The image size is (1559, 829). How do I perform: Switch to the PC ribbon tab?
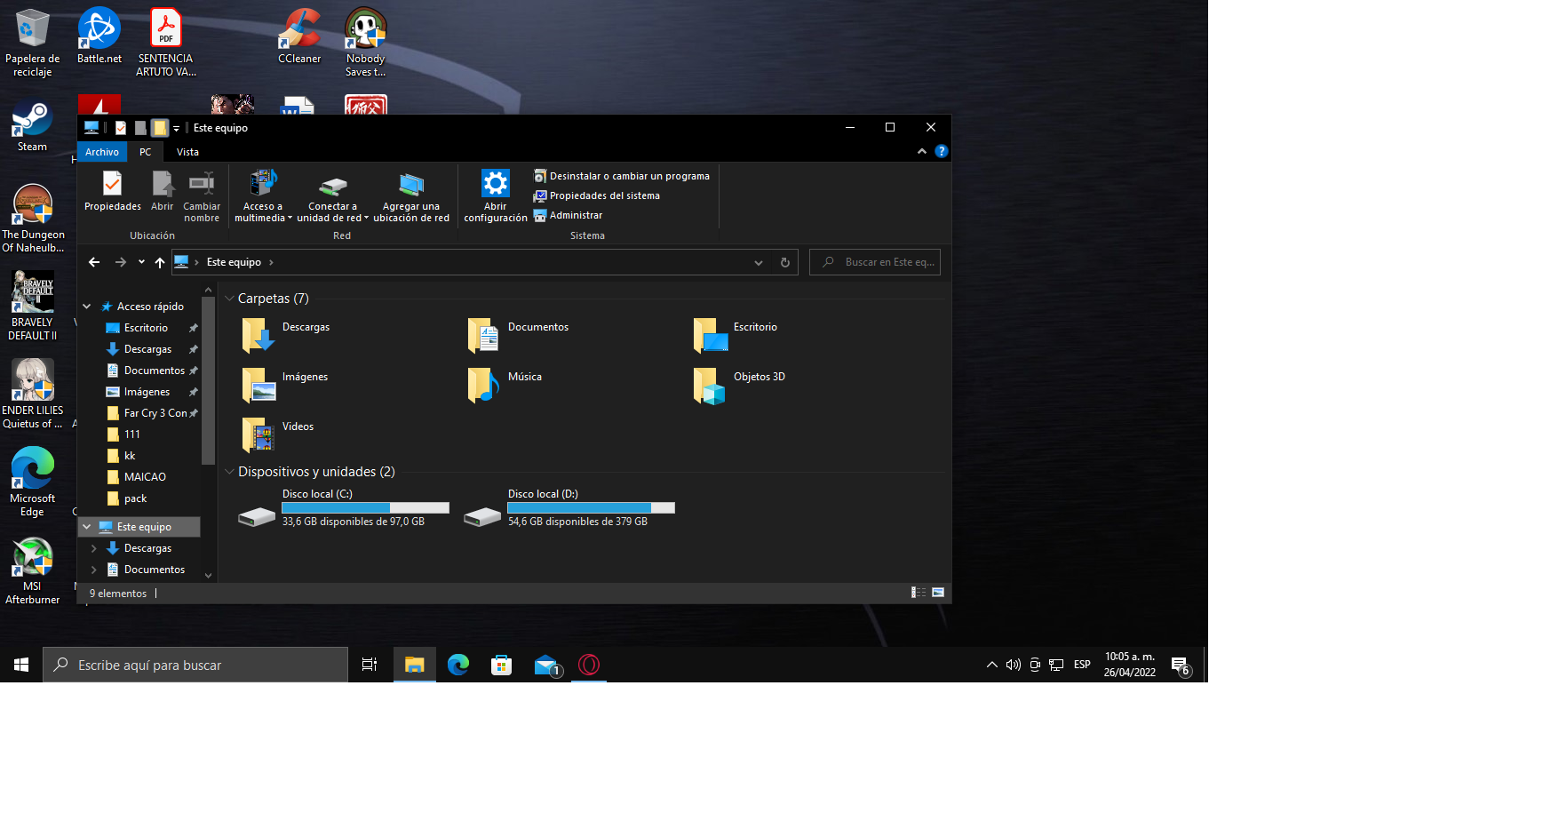click(146, 152)
